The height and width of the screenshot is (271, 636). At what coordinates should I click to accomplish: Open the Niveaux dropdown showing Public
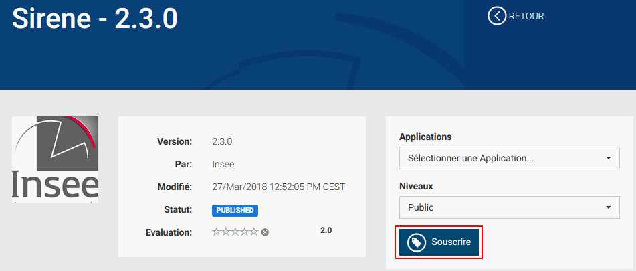pyautogui.click(x=510, y=207)
